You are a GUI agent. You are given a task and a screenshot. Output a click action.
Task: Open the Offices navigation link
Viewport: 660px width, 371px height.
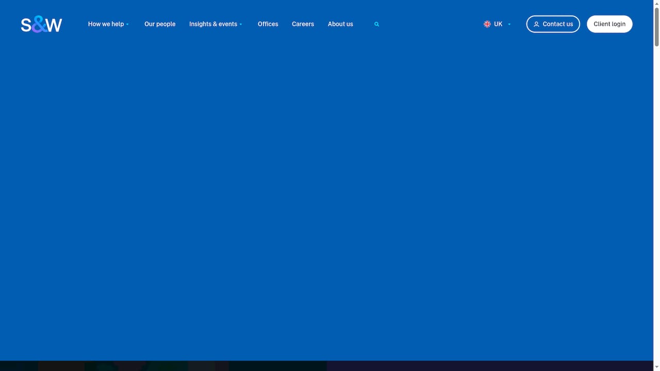coord(268,24)
